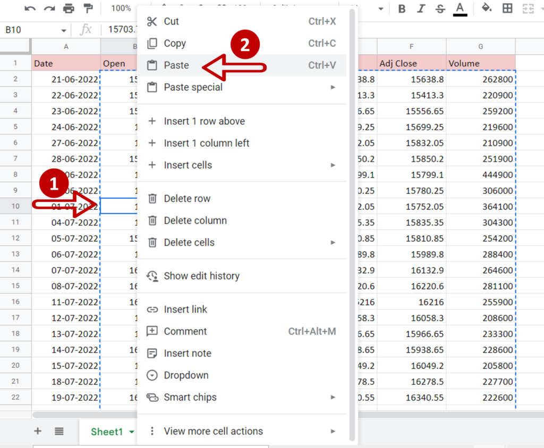The image size is (544, 448).
Task: Click the Print icon
Action: pyautogui.click(x=69, y=9)
